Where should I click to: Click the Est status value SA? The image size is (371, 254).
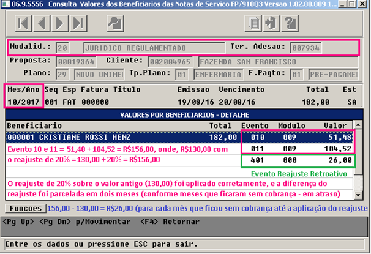[x=352, y=102]
